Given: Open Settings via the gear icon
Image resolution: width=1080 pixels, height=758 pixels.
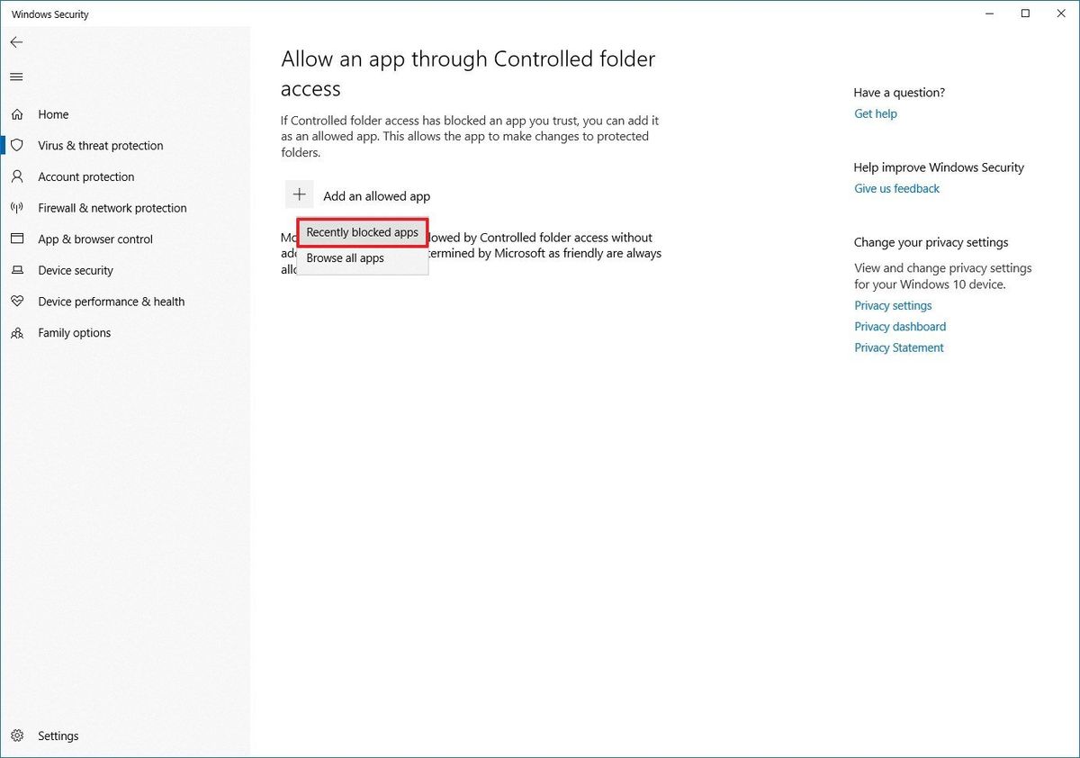Looking at the screenshot, I should 18,735.
